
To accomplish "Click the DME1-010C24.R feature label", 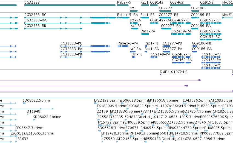I will tap(174, 72).
